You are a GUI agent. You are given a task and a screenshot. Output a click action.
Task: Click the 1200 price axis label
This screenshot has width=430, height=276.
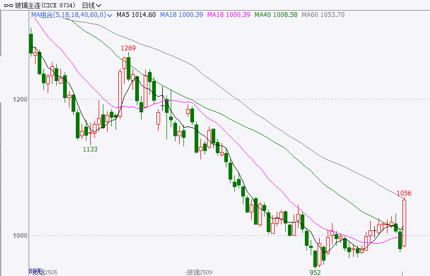pyautogui.click(x=20, y=99)
